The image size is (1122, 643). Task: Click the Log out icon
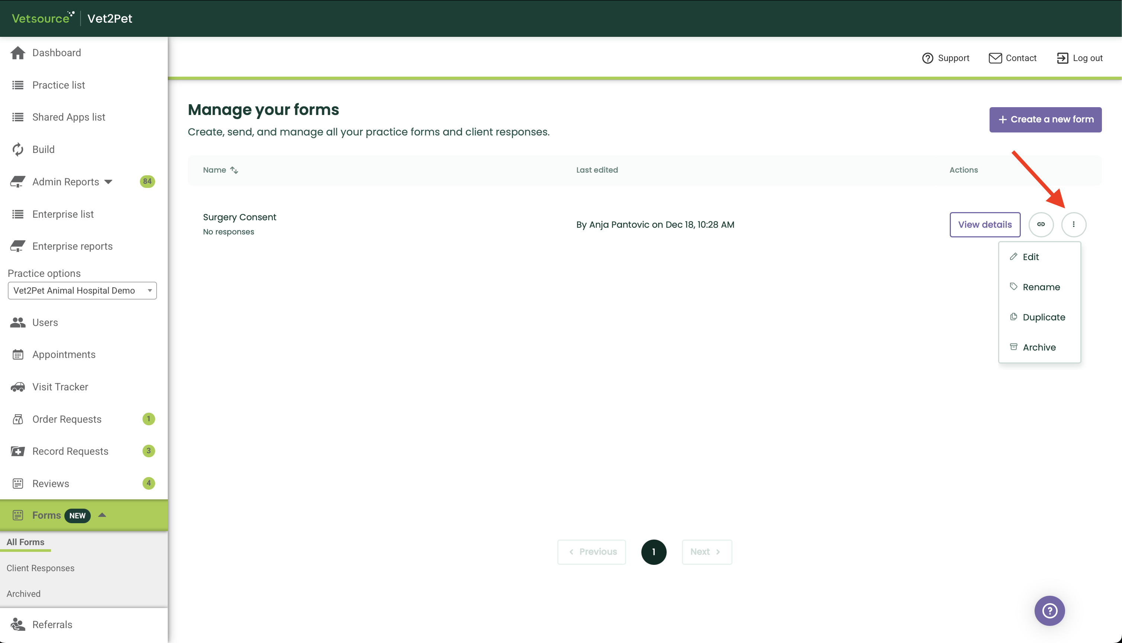coord(1062,58)
